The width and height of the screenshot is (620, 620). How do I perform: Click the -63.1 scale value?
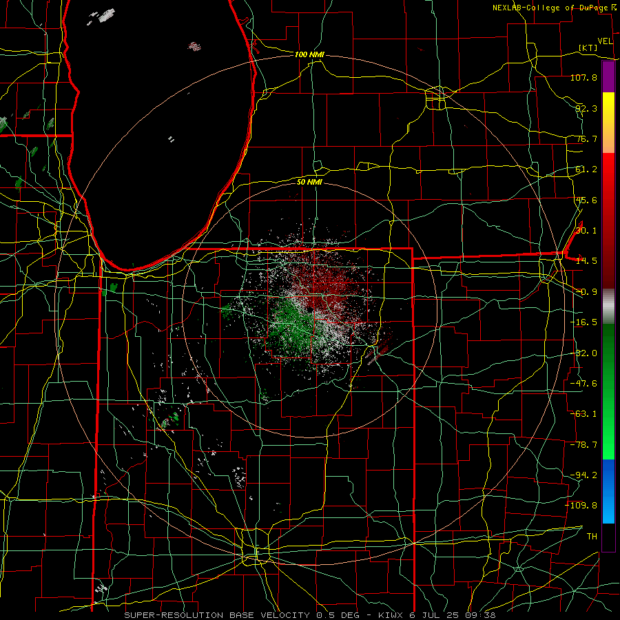click(x=583, y=414)
